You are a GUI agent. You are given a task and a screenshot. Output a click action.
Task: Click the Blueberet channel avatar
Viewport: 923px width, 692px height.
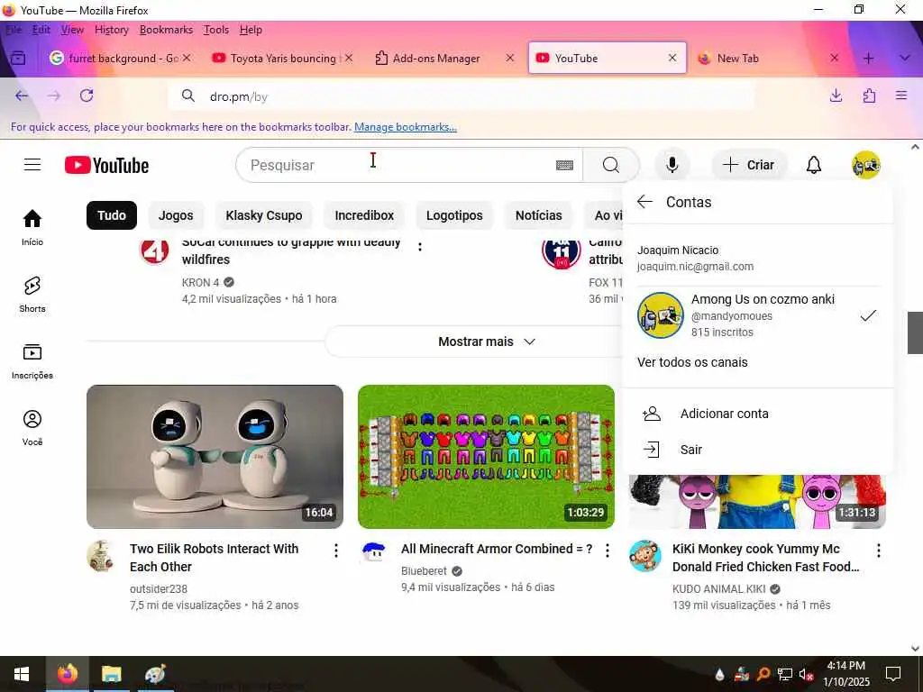click(x=374, y=552)
